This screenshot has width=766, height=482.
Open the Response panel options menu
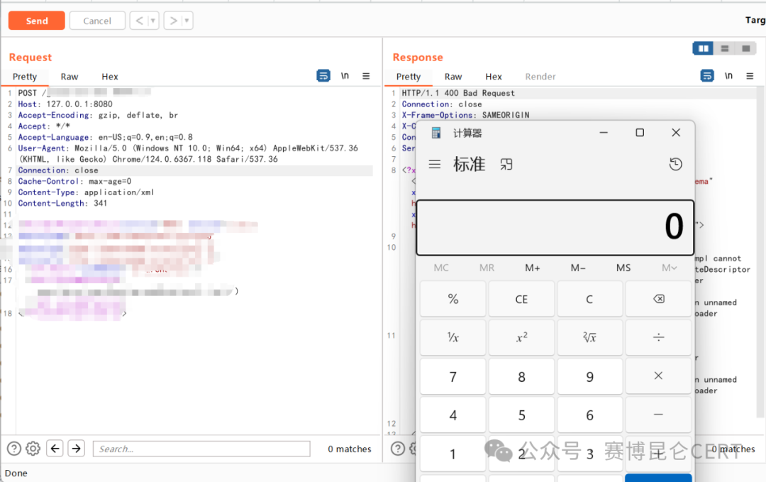(750, 76)
